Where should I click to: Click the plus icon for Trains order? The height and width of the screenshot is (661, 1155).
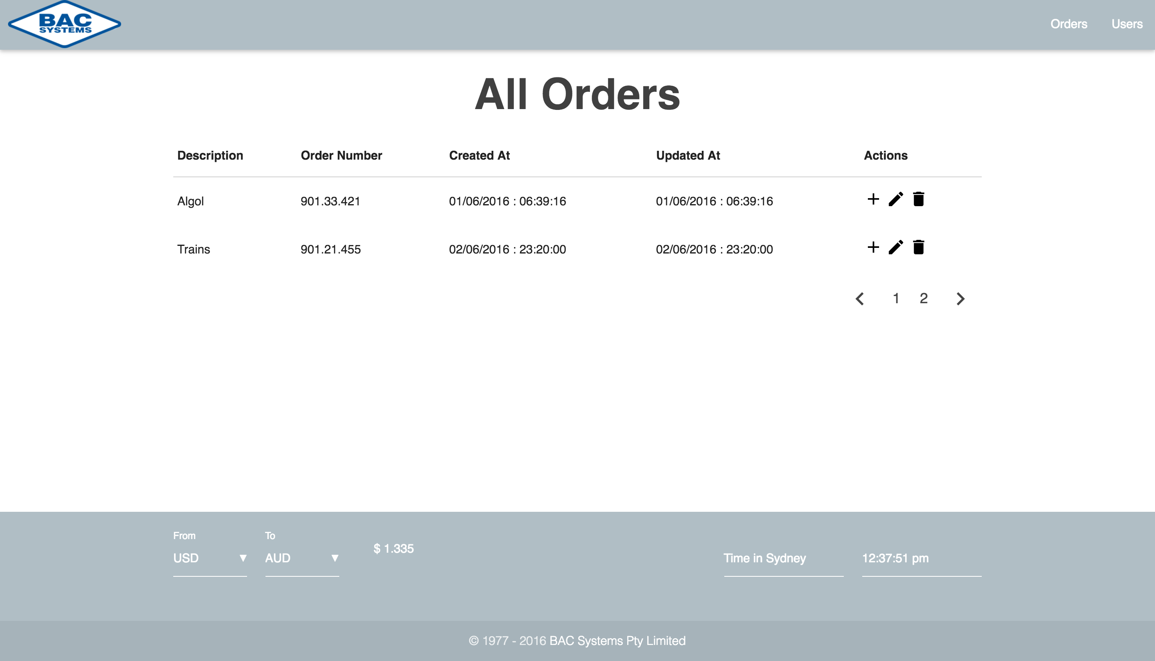(873, 247)
